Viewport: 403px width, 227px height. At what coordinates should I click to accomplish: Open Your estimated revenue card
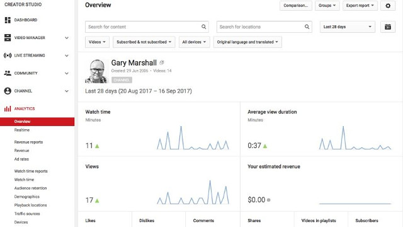tap(274, 166)
